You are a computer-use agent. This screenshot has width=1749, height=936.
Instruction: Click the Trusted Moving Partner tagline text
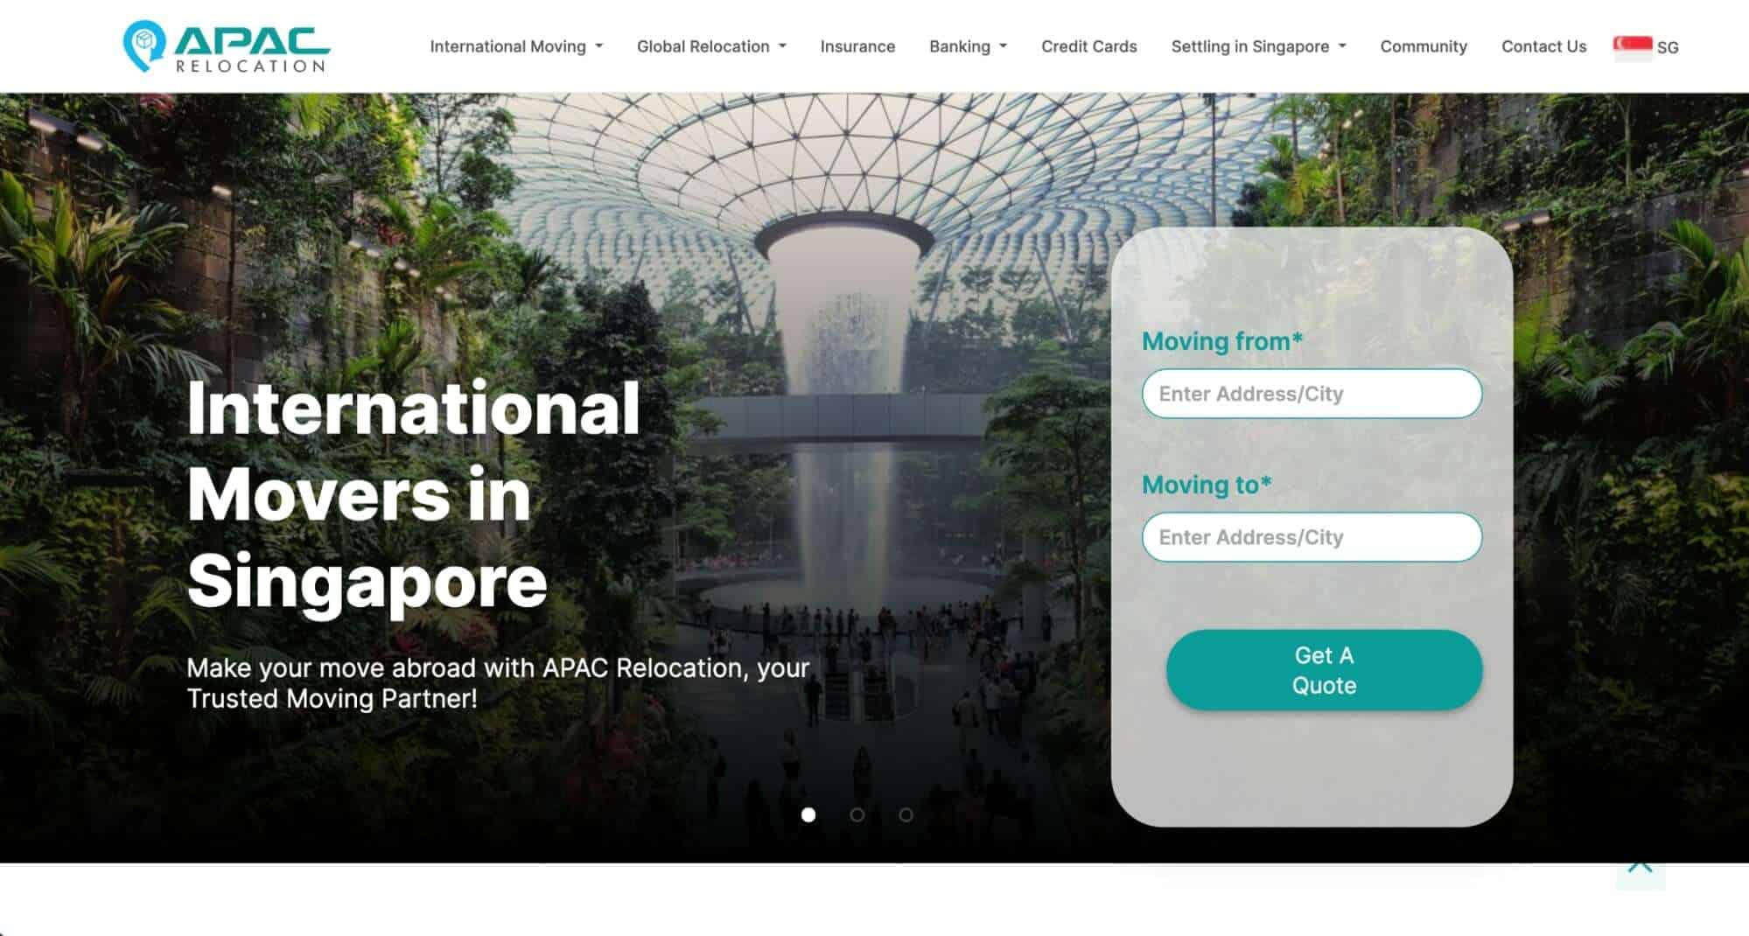point(498,683)
